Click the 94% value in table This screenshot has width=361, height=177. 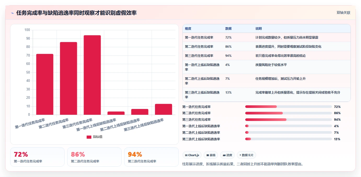click(x=228, y=56)
